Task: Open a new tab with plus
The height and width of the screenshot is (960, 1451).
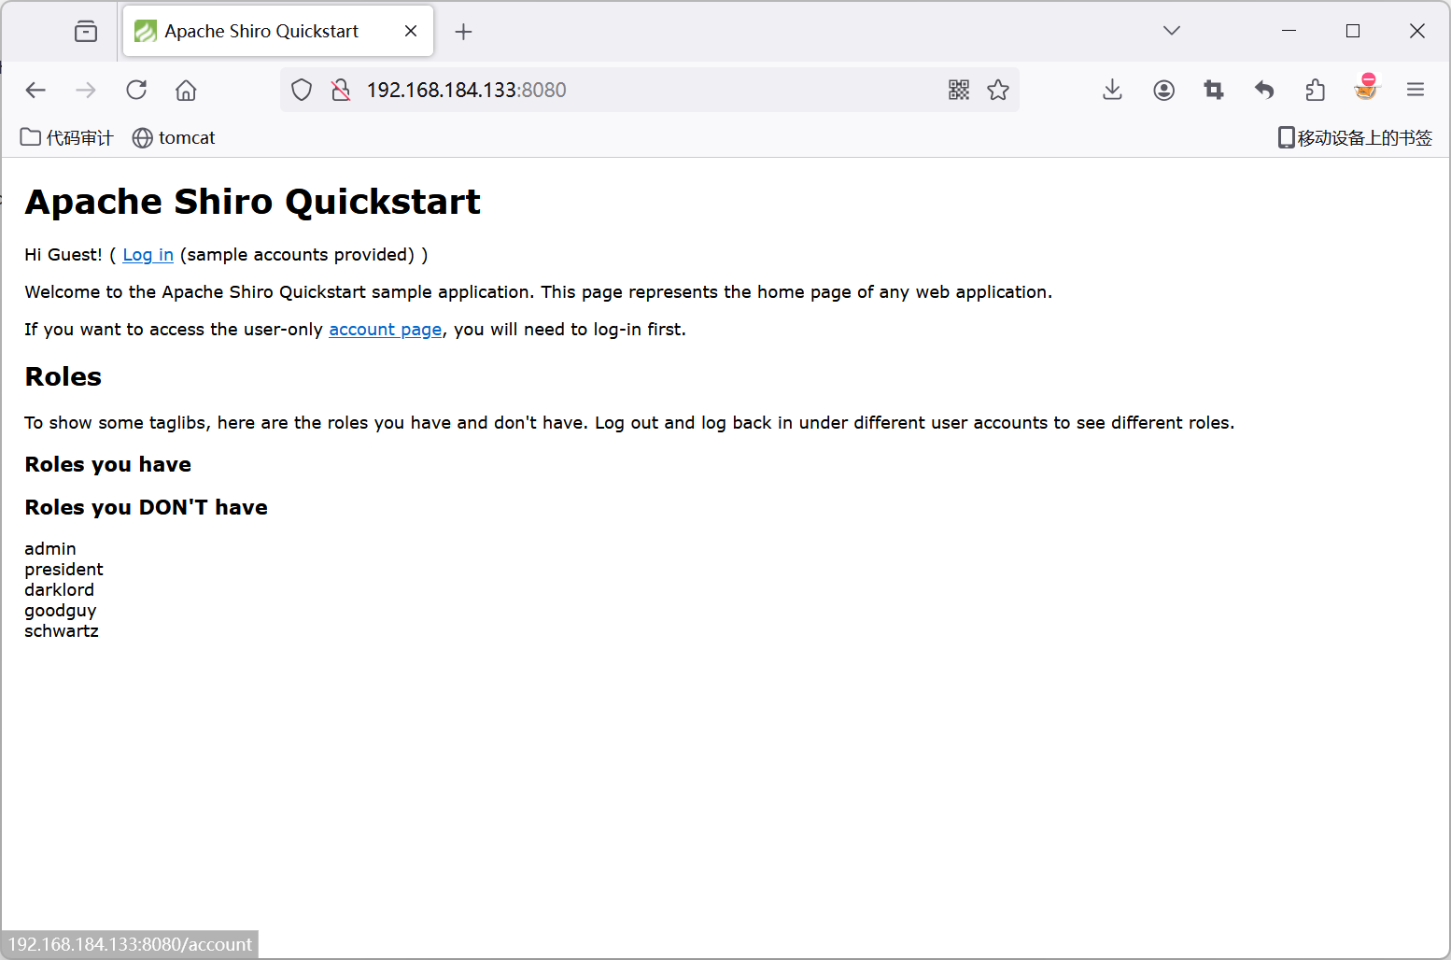Action: click(x=463, y=32)
